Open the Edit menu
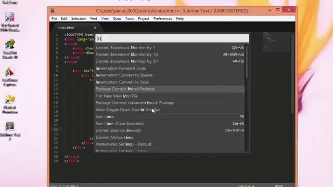Viewport: 333px width, 187px height. point(64,18)
